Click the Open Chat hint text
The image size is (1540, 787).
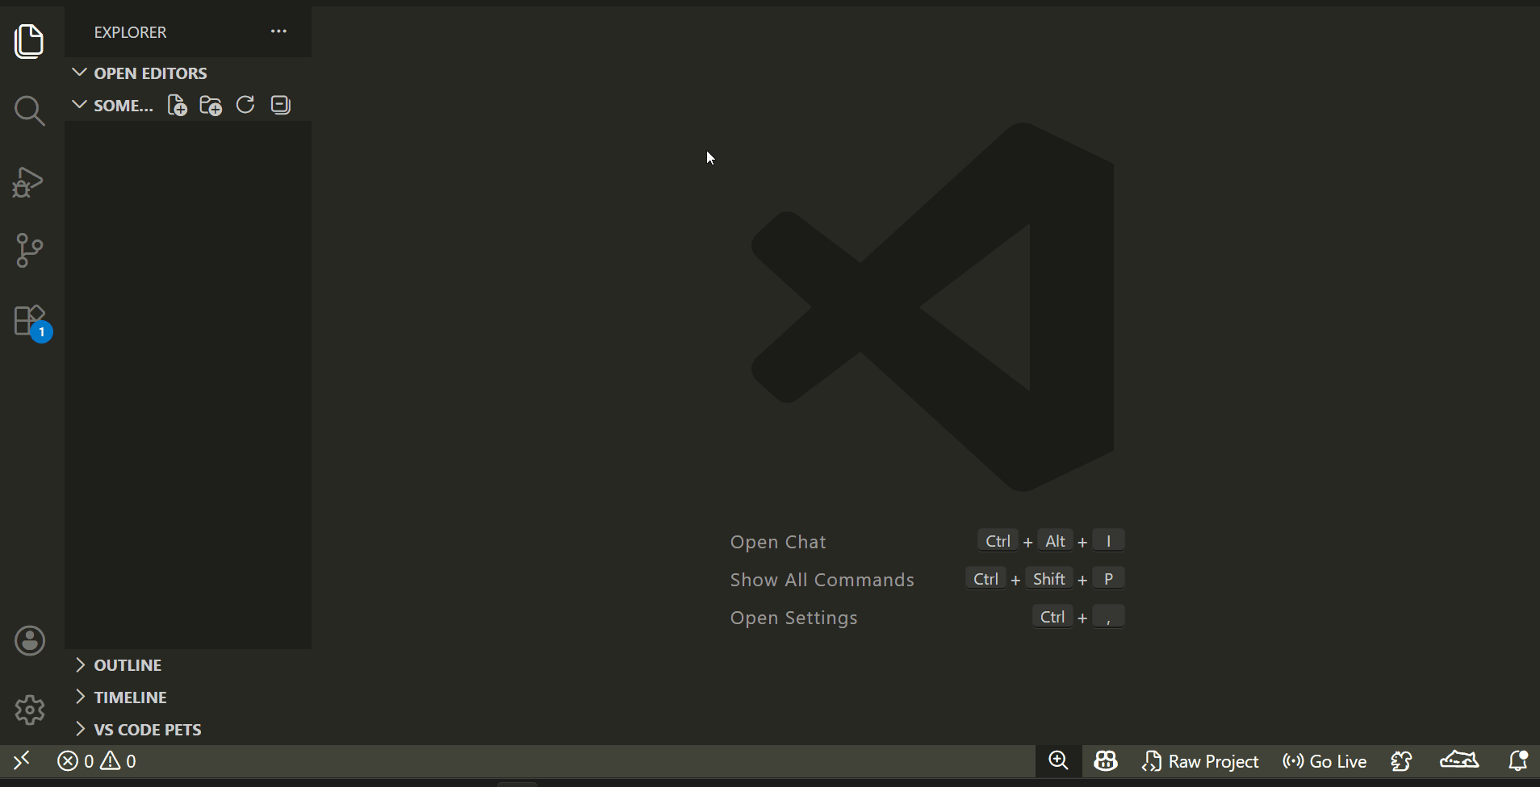(x=778, y=542)
